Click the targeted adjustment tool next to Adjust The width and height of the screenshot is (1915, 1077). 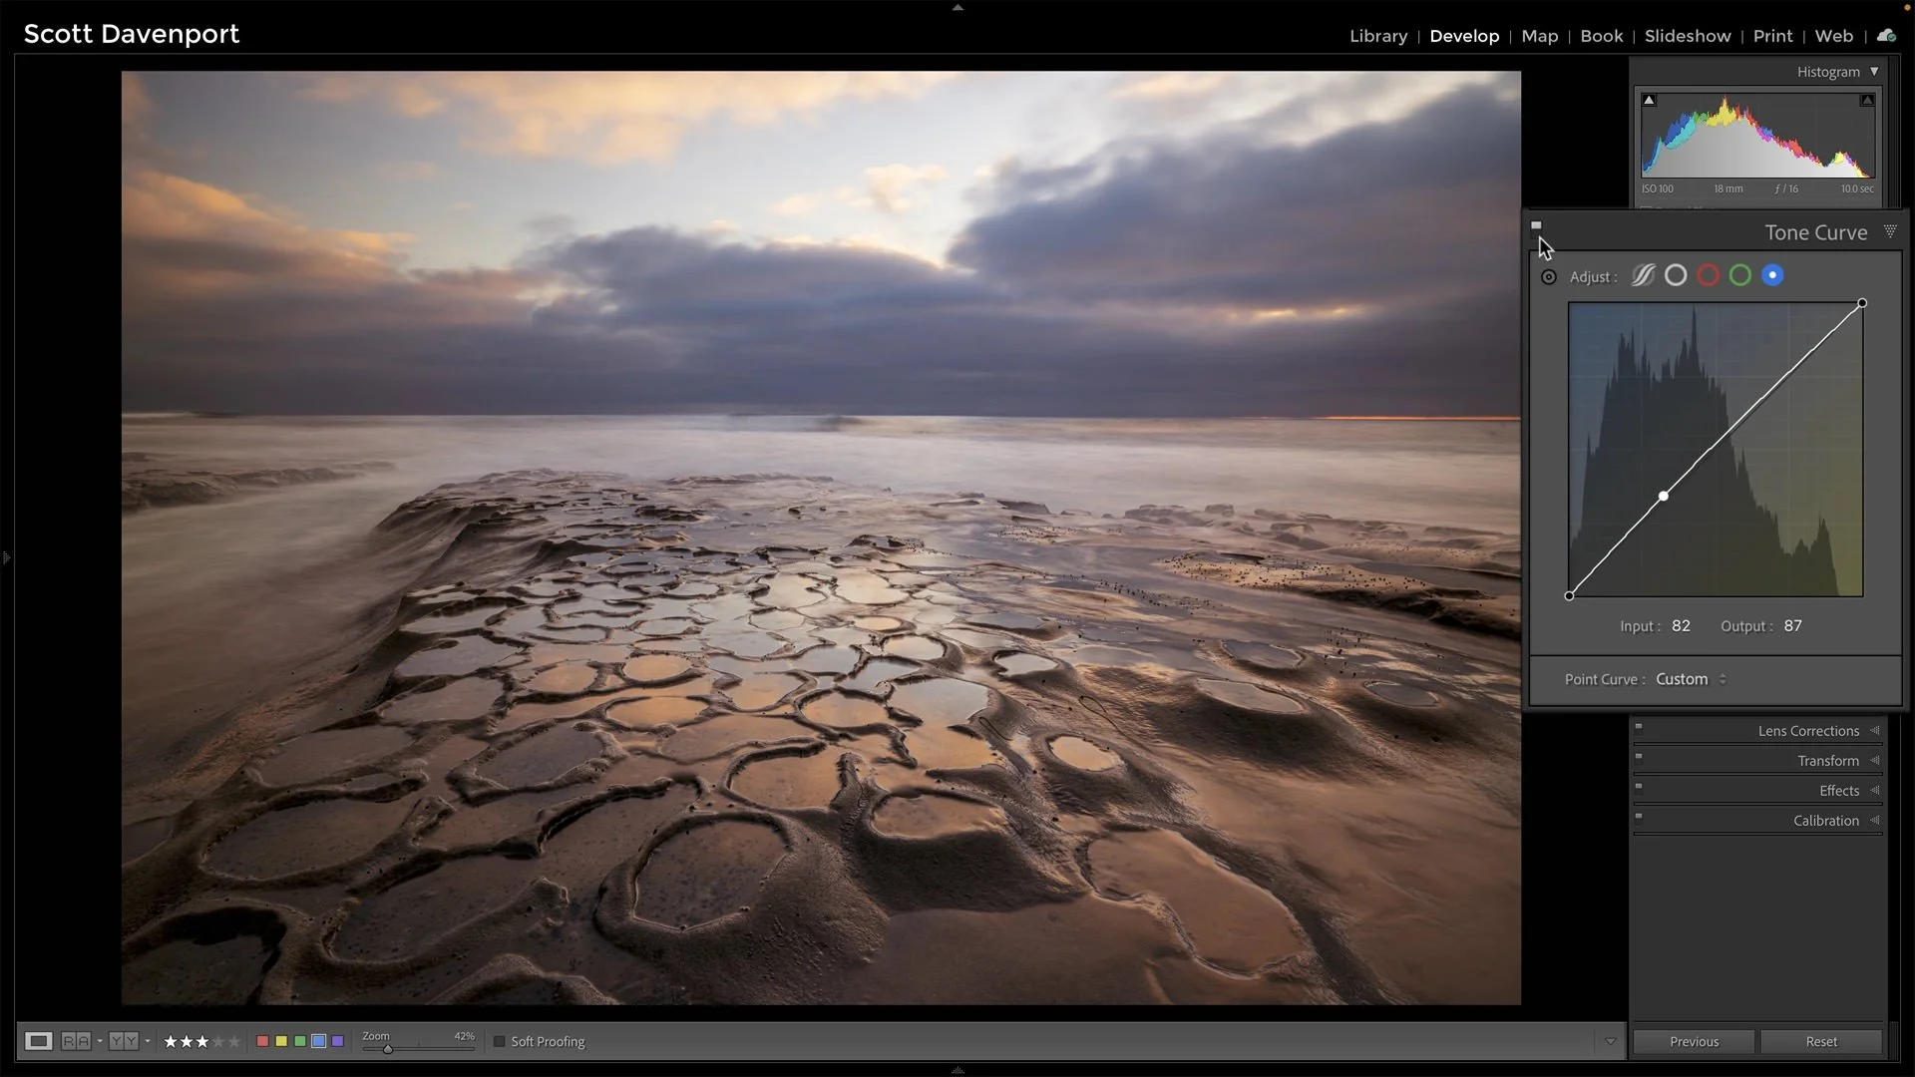[1549, 276]
